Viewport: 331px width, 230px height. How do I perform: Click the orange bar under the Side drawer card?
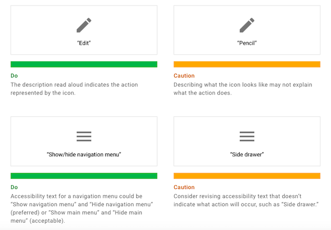247,176
